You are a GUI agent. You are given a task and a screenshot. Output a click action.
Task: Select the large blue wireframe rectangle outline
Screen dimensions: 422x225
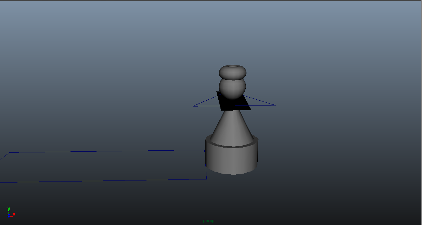tap(103, 166)
